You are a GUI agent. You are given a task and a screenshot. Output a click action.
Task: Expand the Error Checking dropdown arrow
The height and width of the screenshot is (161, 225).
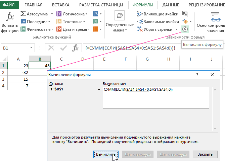[x=190, y=22]
